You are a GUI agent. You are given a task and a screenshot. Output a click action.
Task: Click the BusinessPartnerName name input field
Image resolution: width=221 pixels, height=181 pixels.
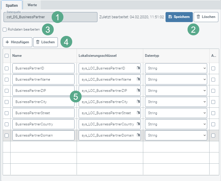pyautogui.click(x=43, y=79)
